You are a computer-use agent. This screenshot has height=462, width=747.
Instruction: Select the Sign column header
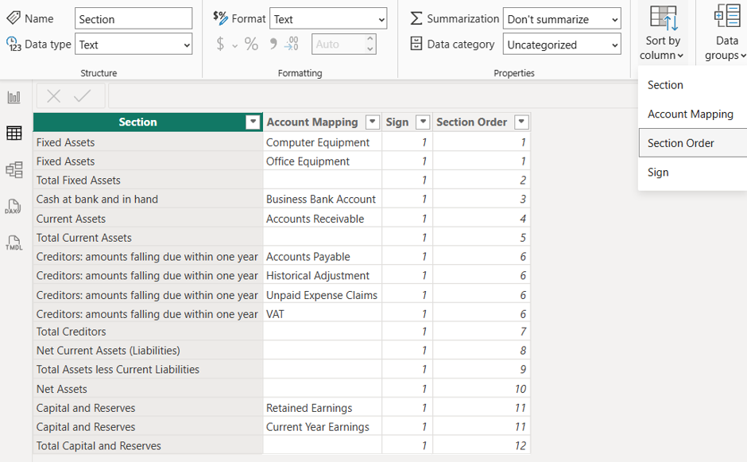[x=397, y=122]
